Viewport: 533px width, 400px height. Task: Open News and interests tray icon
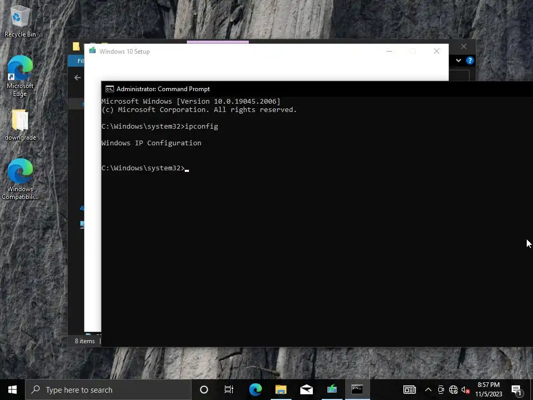click(409, 390)
